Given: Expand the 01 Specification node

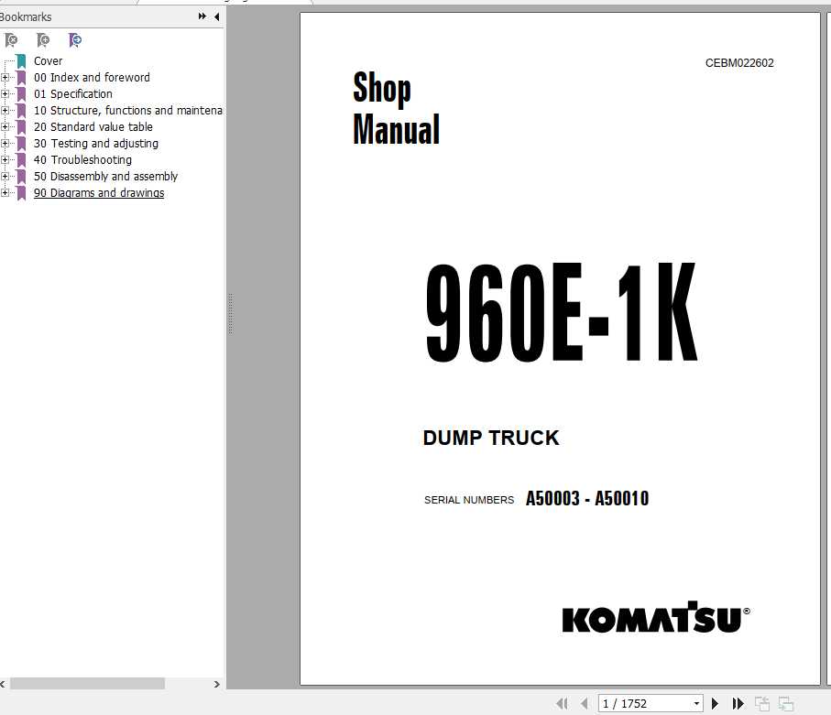Looking at the screenshot, I should click(x=5, y=93).
